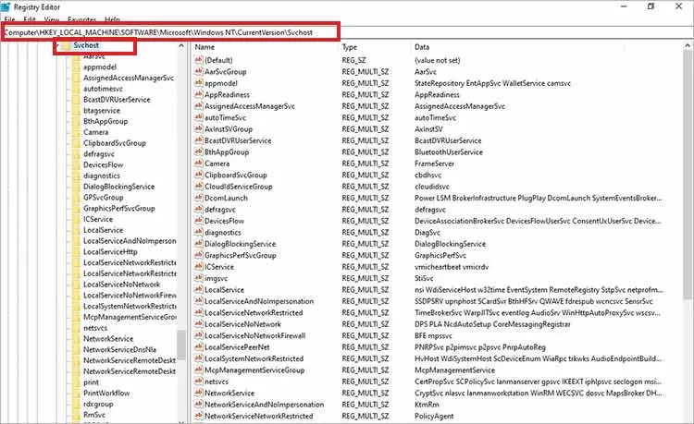Screen dimensions: 694x424
Task: Click the AarSvcGroup value icon
Action: (x=198, y=71)
